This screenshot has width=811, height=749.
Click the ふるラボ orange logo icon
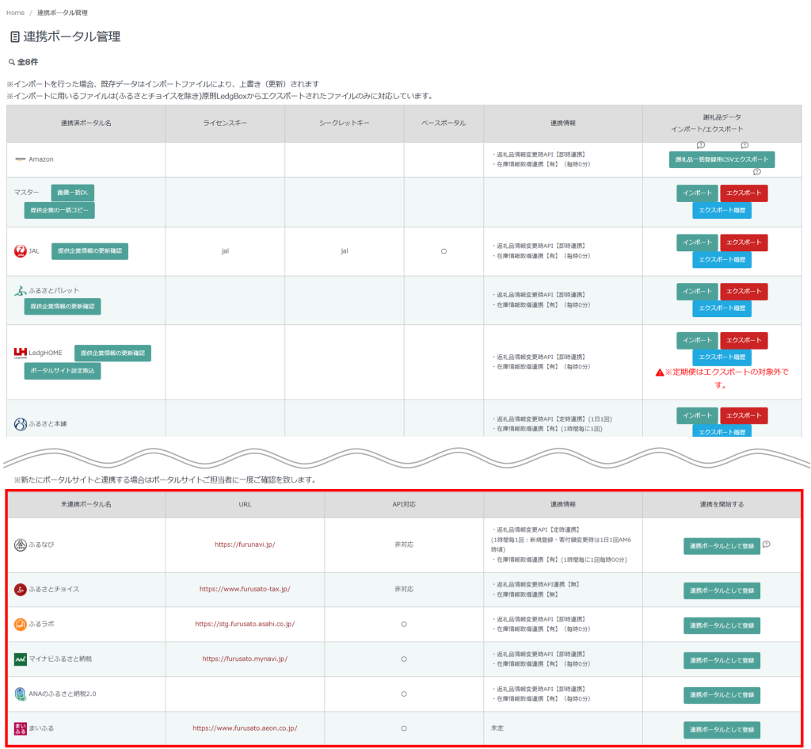pyautogui.click(x=21, y=624)
